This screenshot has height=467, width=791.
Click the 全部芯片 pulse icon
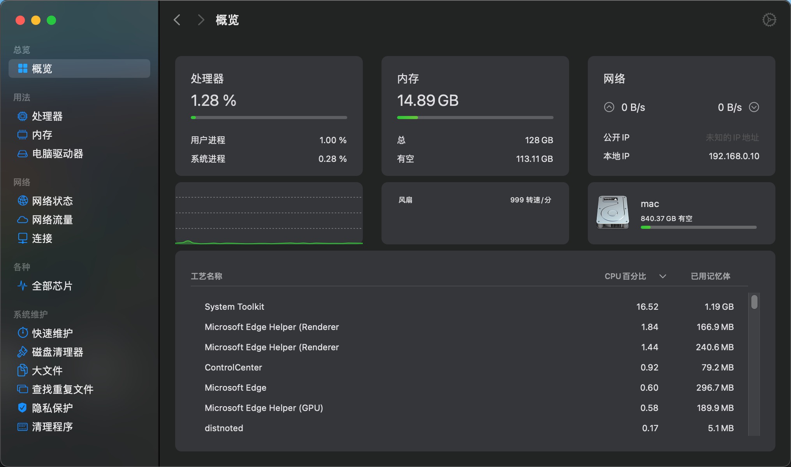pos(23,286)
